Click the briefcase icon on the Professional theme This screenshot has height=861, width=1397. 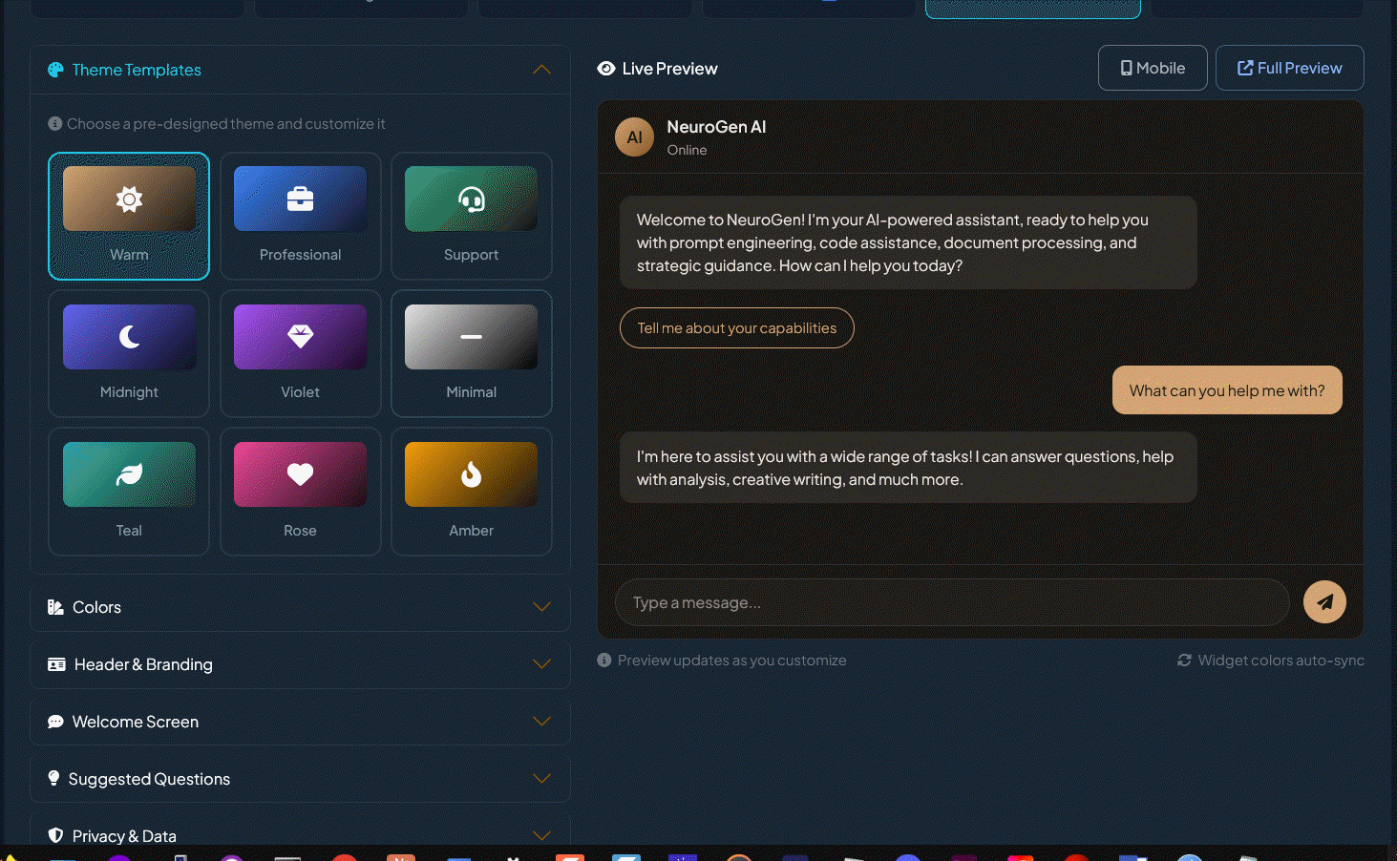click(300, 198)
